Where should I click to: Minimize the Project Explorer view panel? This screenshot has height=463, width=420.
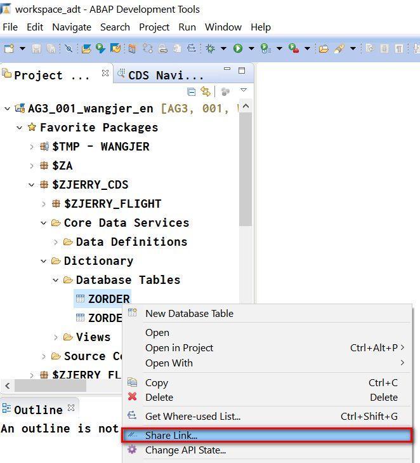(226, 69)
